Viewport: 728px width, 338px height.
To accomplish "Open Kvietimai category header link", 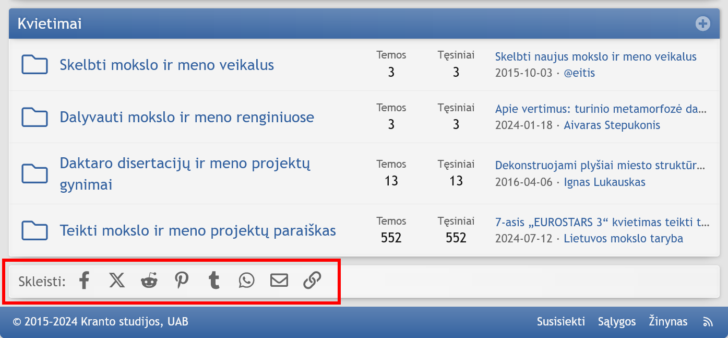I will coord(50,24).
